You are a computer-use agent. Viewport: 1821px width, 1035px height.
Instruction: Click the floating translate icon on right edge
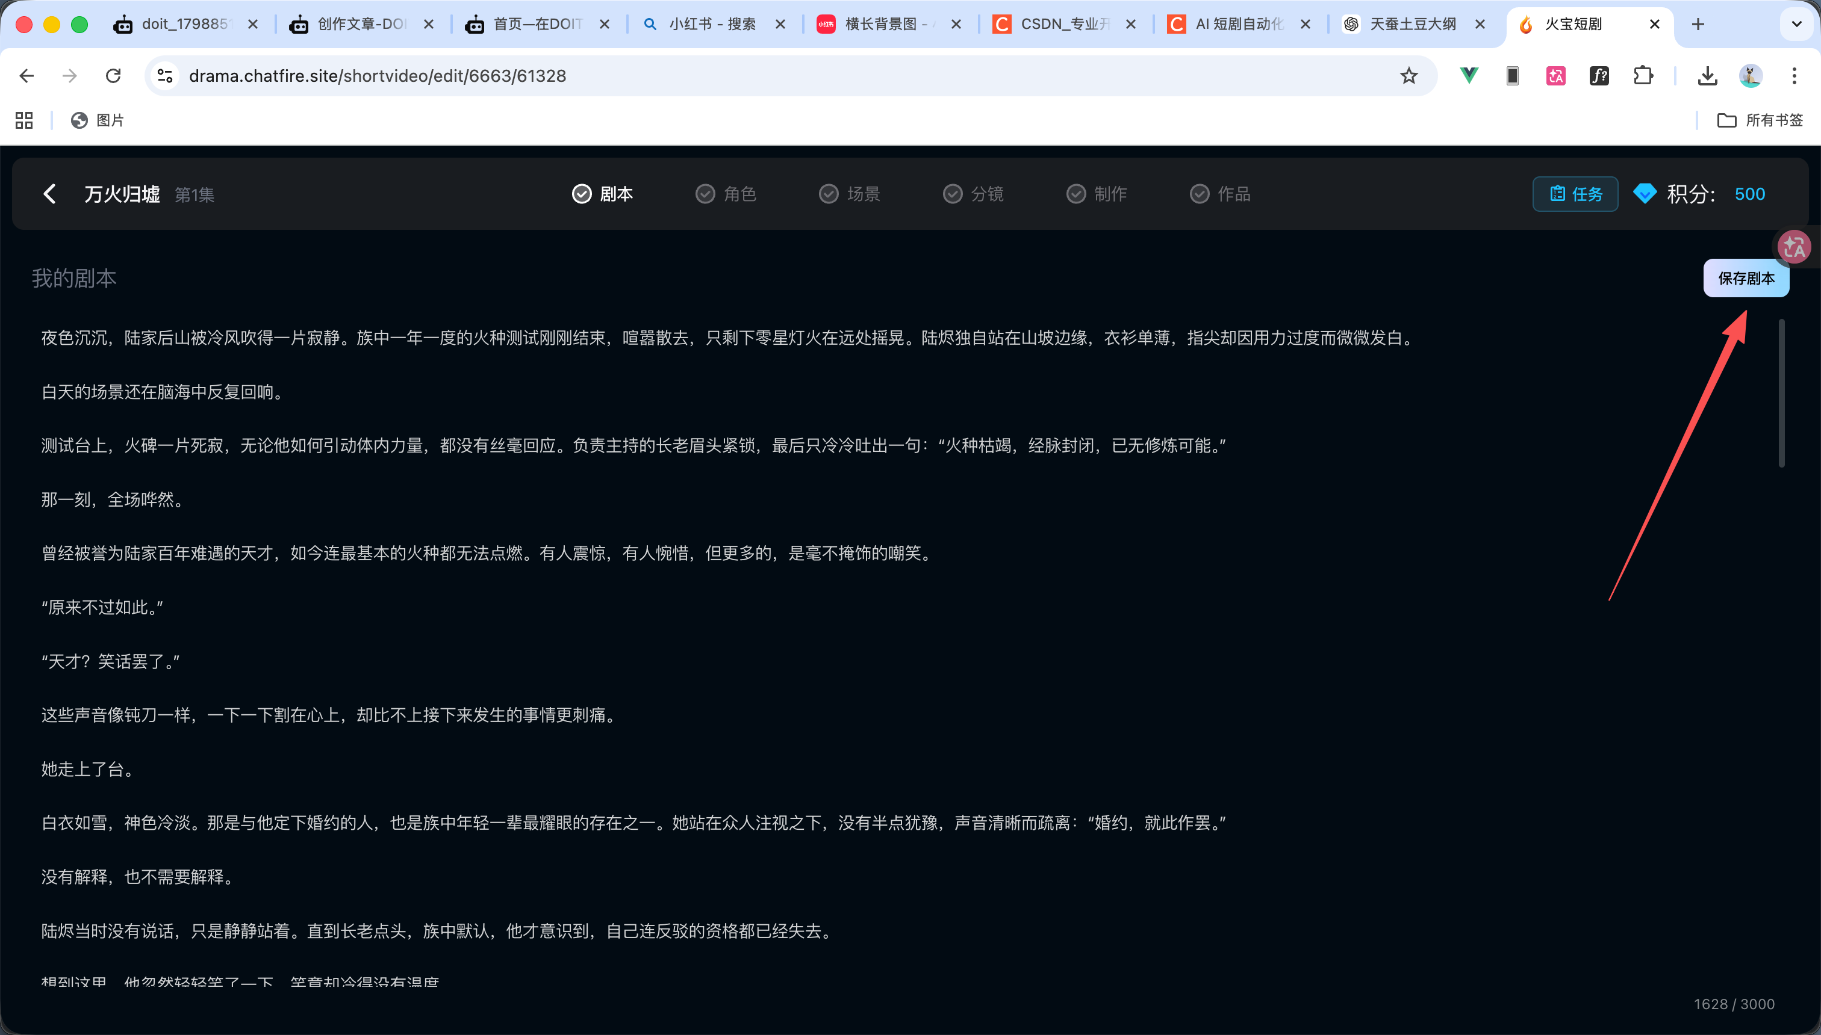(1794, 247)
